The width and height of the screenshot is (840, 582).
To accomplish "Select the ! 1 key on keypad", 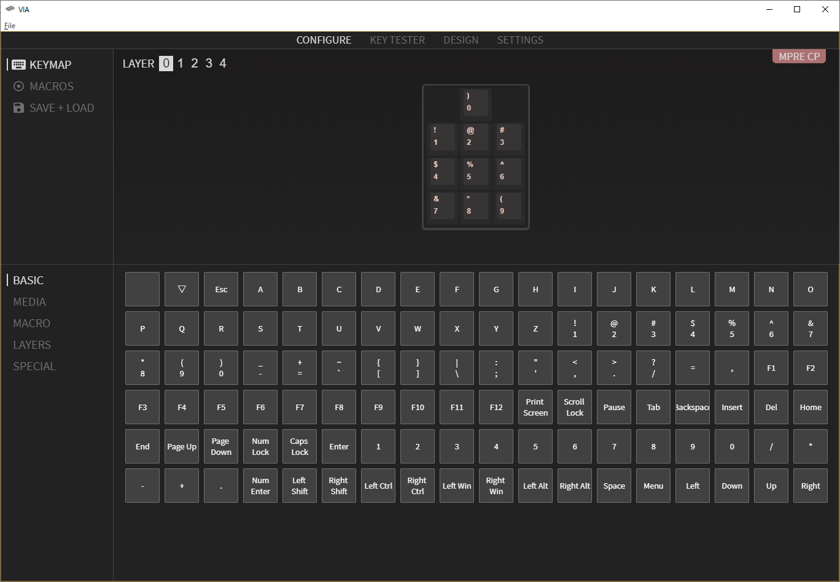I will point(442,138).
